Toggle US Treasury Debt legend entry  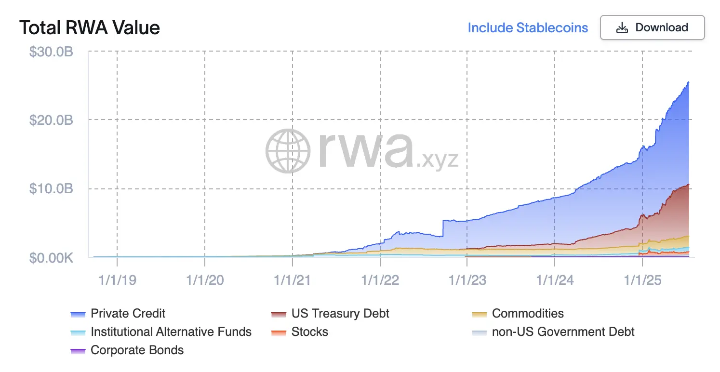pyautogui.click(x=340, y=314)
